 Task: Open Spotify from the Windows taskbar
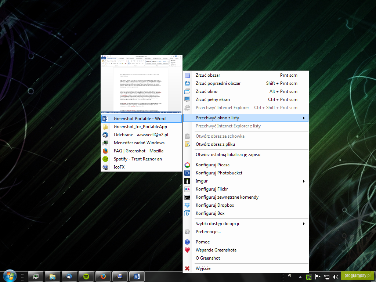86,276
